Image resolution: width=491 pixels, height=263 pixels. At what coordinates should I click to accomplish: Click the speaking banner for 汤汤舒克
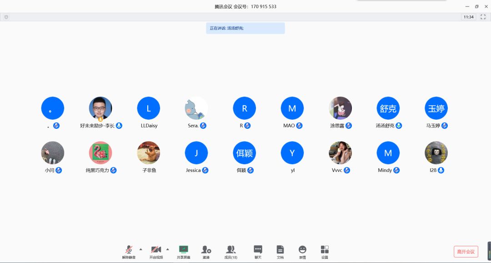point(245,28)
